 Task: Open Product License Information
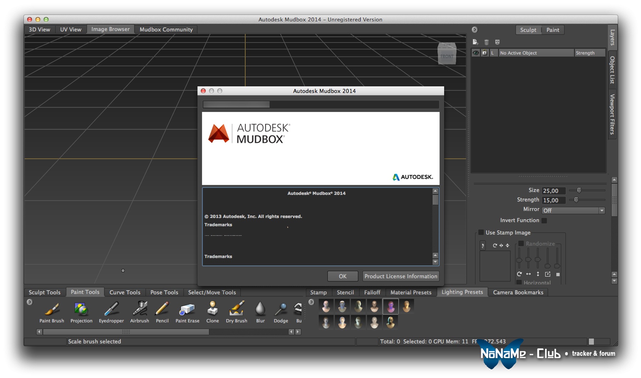point(401,276)
